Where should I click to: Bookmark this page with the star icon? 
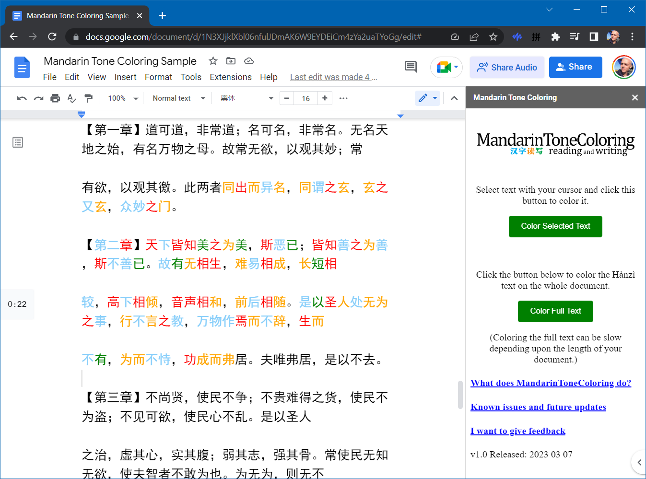pyautogui.click(x=493, y=37)
